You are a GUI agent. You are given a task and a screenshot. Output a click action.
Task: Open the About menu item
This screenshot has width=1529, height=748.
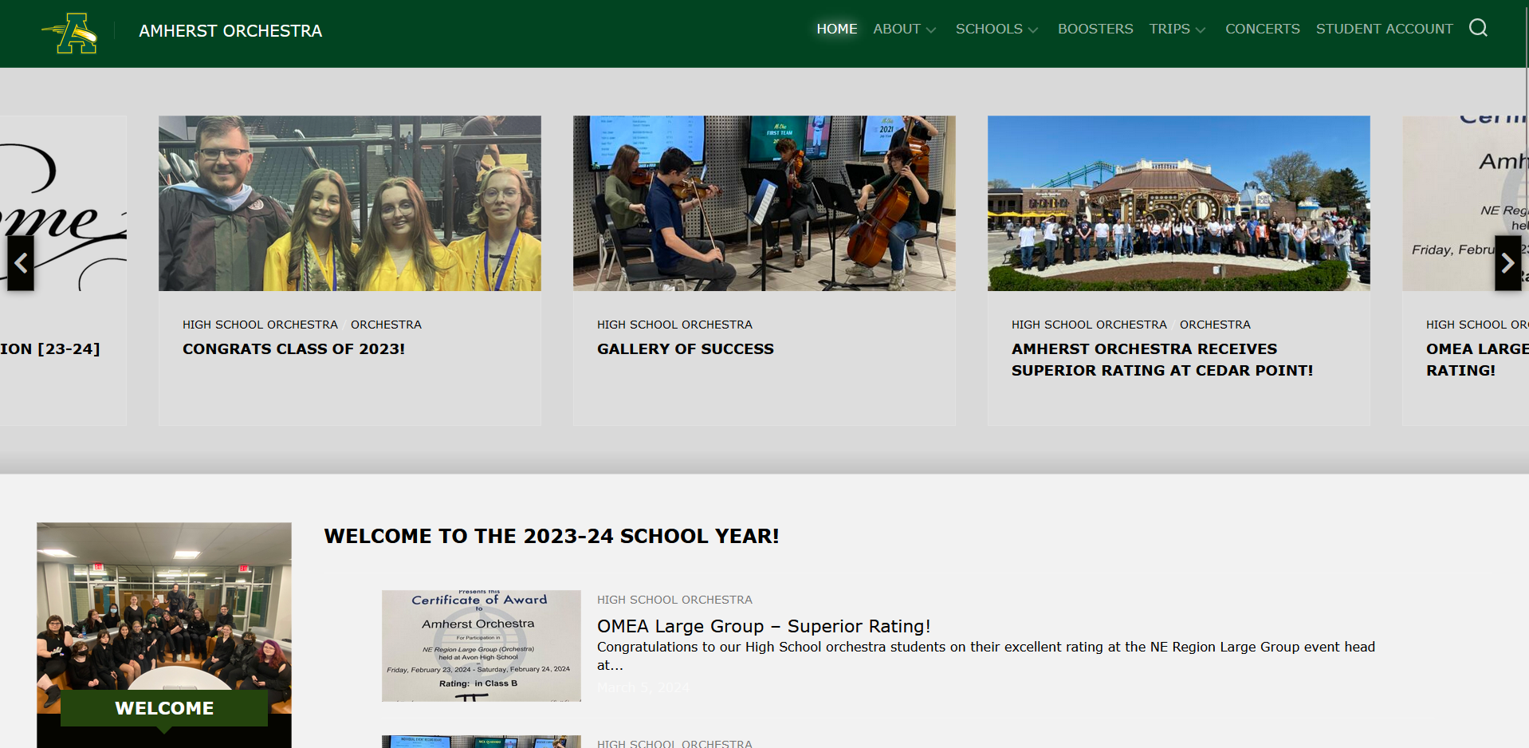click(x=897, y=29)
